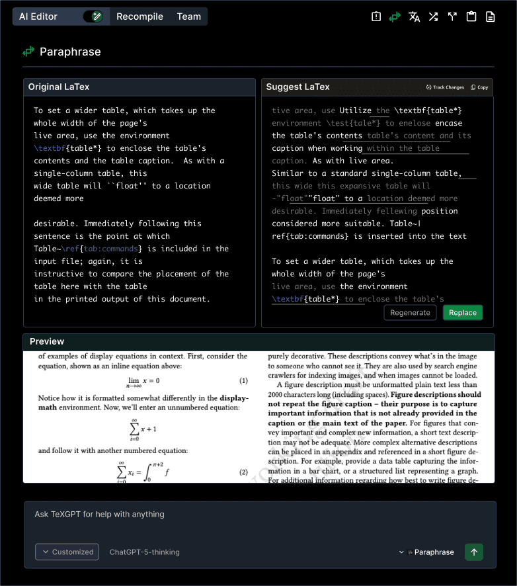Click the Preview panel header
Image resolution: width=517 pixels, height=586 pixels.
(x=259, y=341)
